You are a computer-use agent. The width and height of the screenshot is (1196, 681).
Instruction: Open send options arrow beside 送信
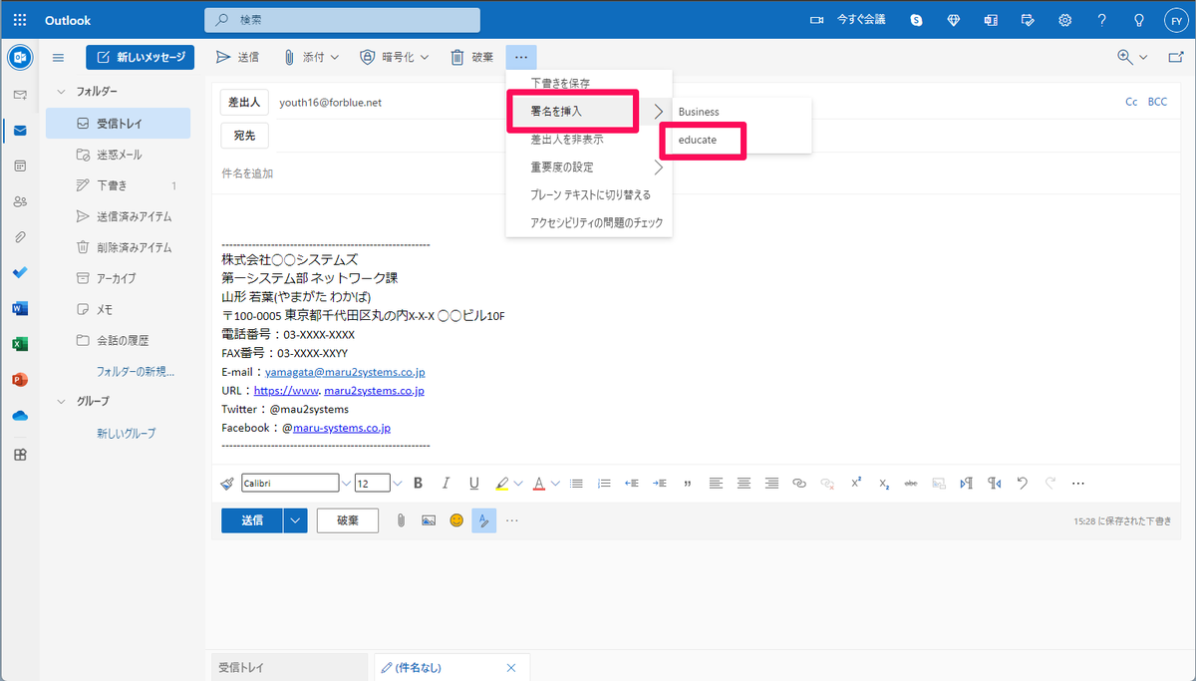pyautogui.click(x=295, y=520)
